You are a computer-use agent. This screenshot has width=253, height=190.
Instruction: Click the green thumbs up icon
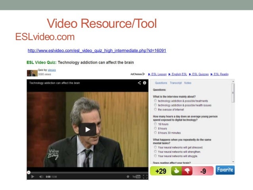[176, 171]
